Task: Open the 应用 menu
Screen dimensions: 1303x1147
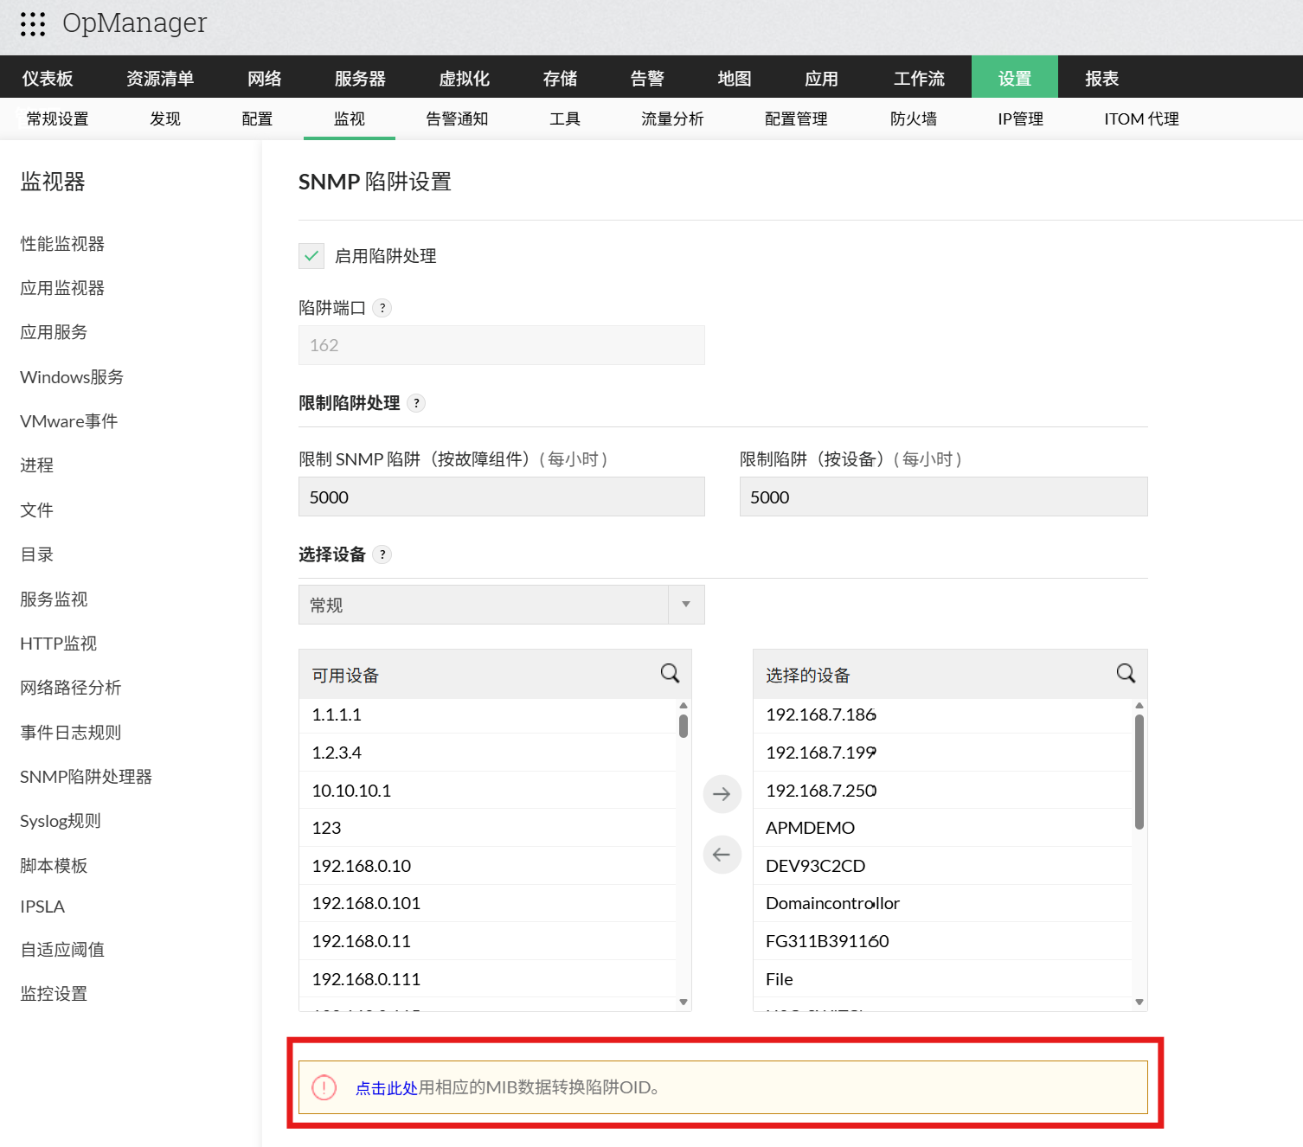Action: [x=822, y=79]
